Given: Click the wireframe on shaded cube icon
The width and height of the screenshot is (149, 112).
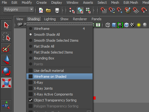Looking at the screenshot, I should 126,25.
